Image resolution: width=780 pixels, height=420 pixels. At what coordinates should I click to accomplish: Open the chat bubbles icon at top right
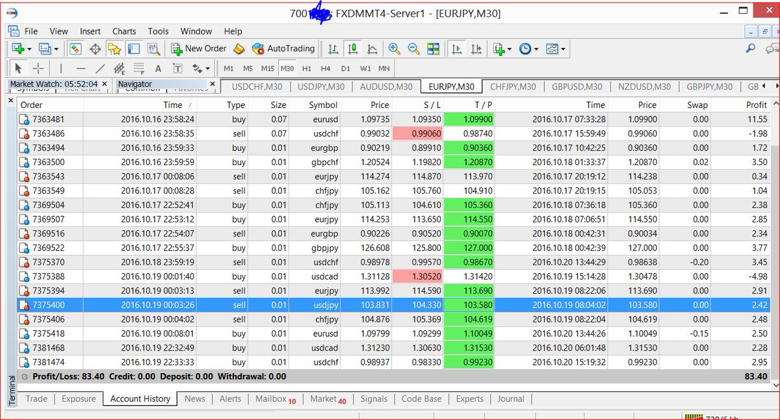tap(772, 48)
